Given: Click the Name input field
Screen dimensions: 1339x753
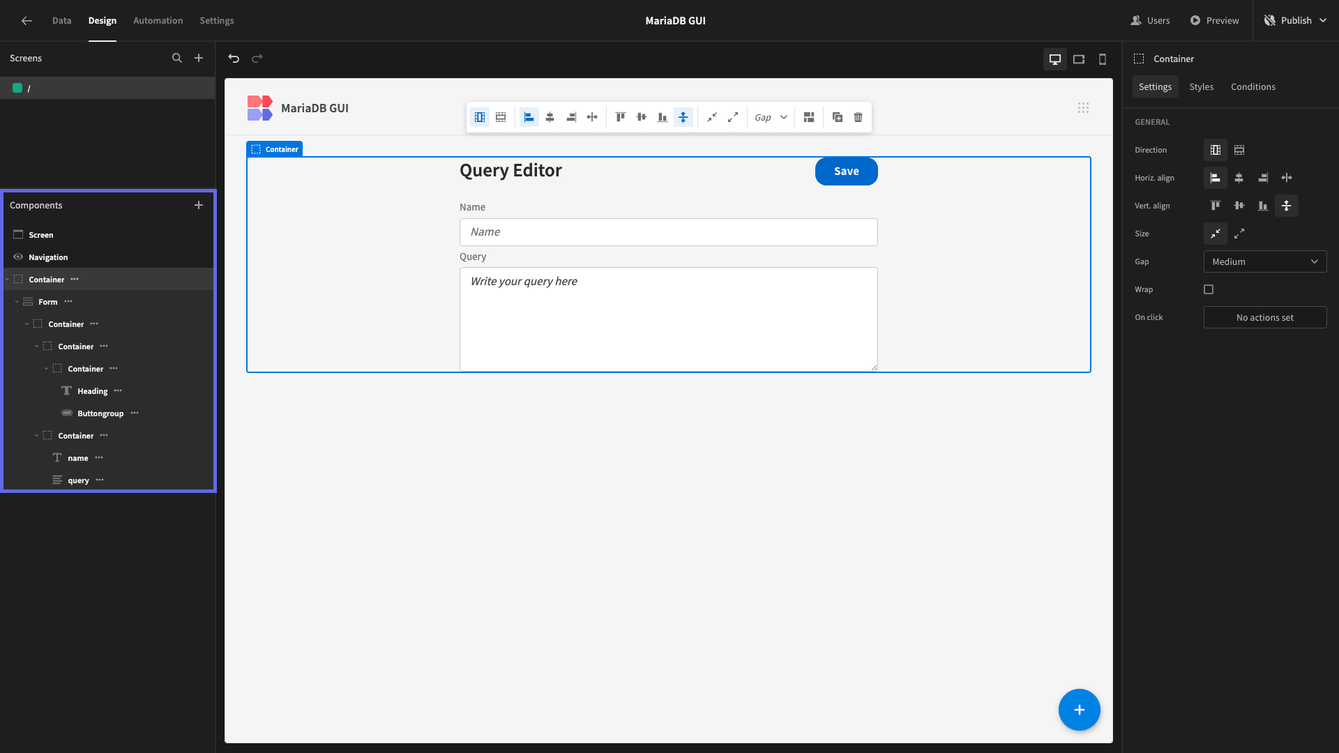Looking at the screenshot, I should [668, 232].
